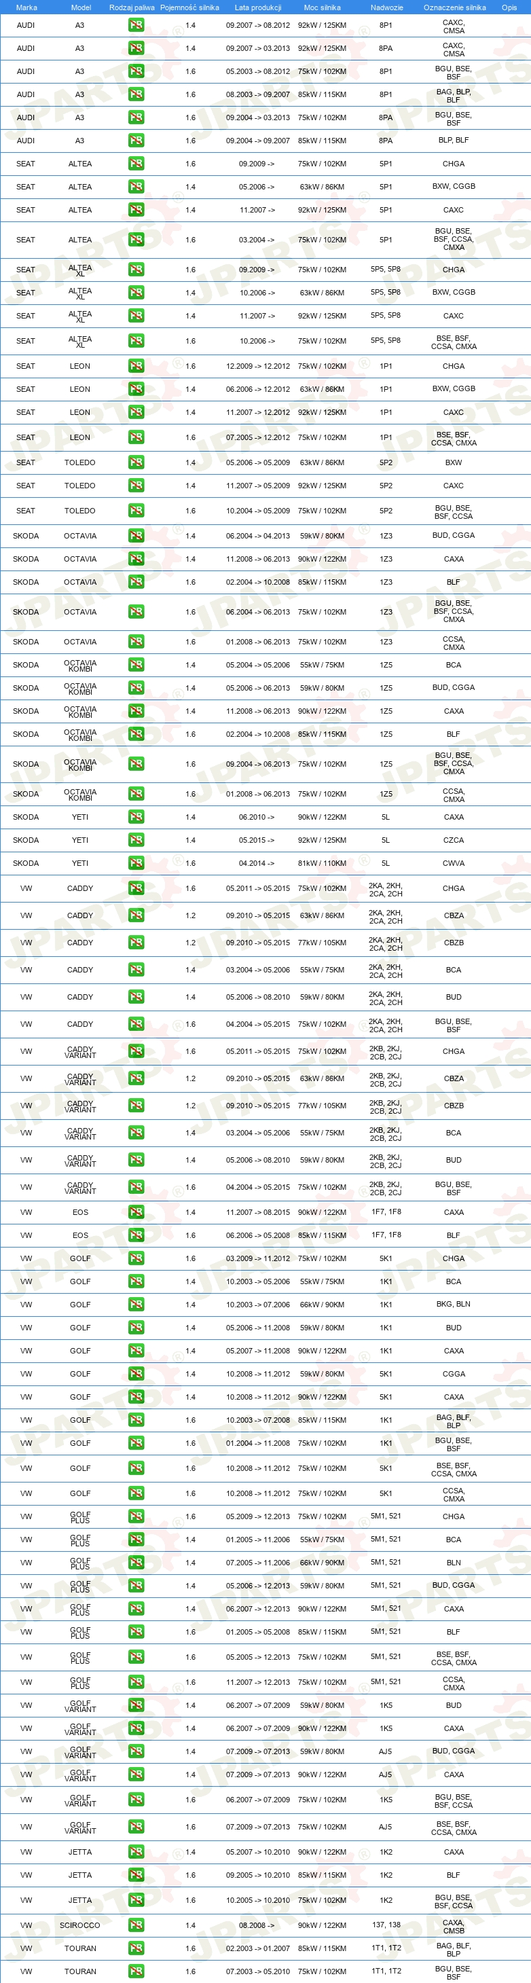Viewport: 531px width, 1983px height.
Task: Select the SCIROCCO model cell
Action: pos(80,1925)
